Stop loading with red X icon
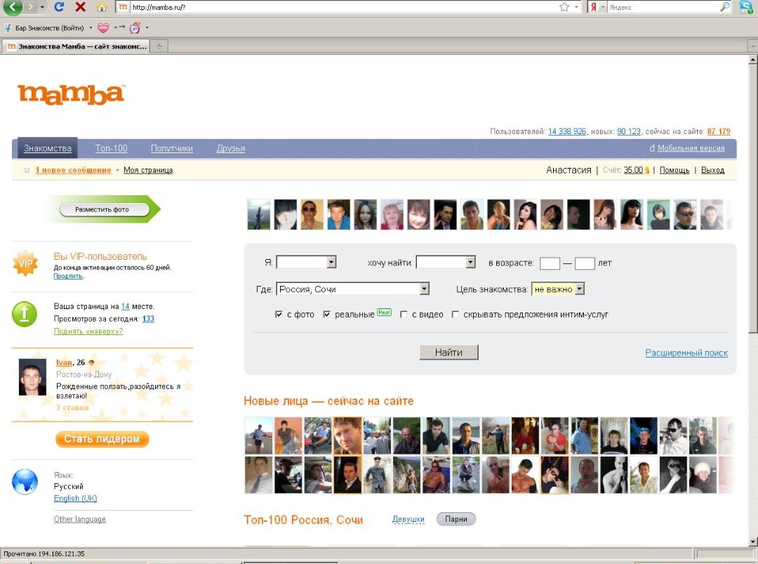 (81, 7)
